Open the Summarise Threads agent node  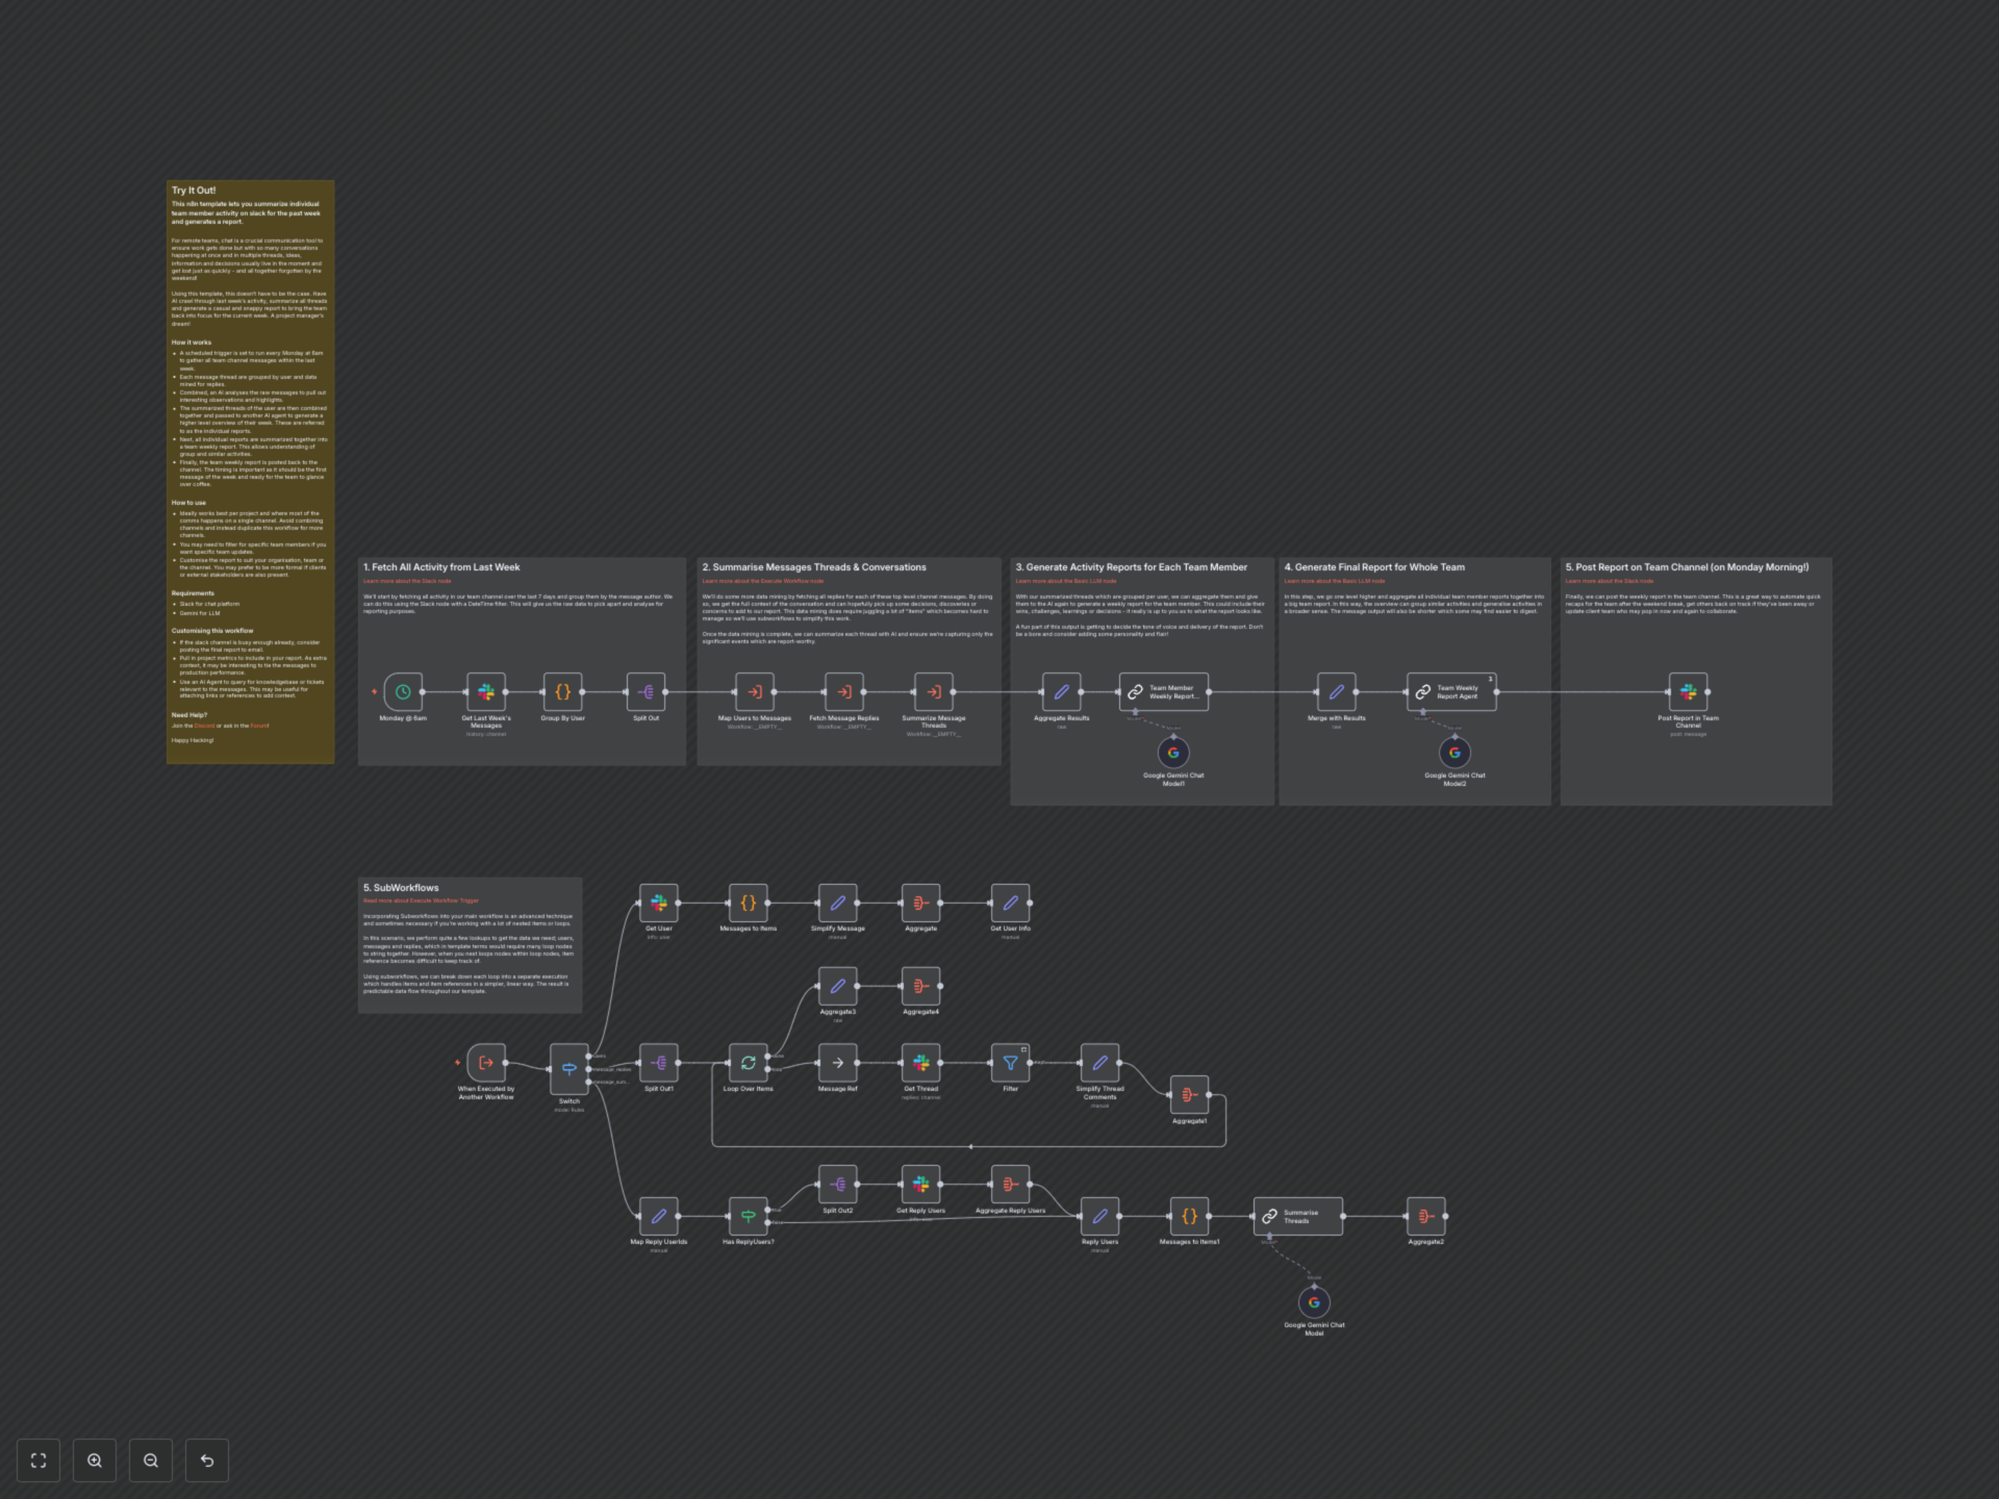pyautogui.click(x=1299, y=1217)
